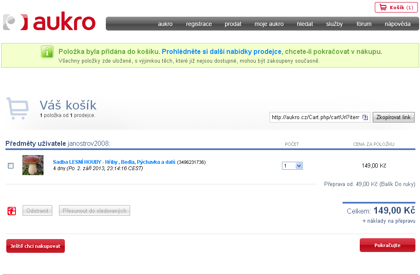
Task: Click the Pokračujte button
Action: coord(387,245)
